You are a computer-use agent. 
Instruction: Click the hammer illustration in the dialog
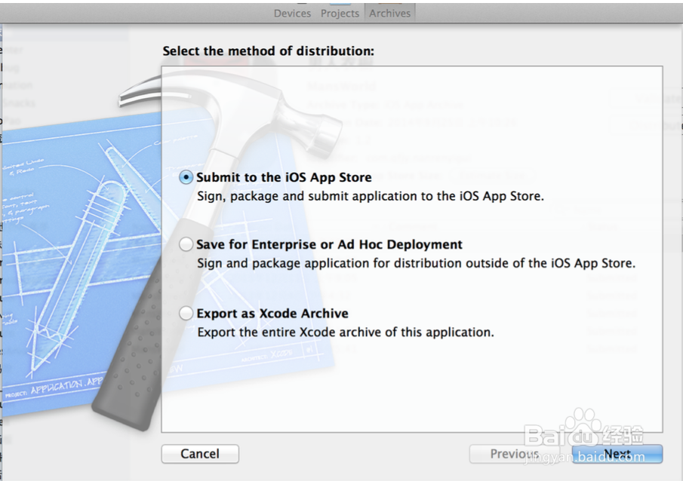[x=249, y=113]
